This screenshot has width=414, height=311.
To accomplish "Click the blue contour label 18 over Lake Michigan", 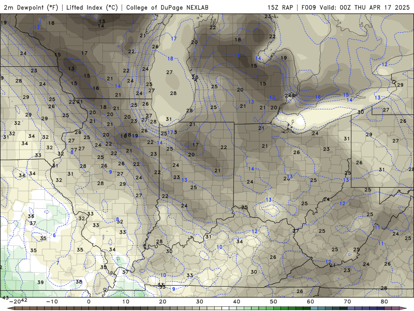I will (170, 59).
